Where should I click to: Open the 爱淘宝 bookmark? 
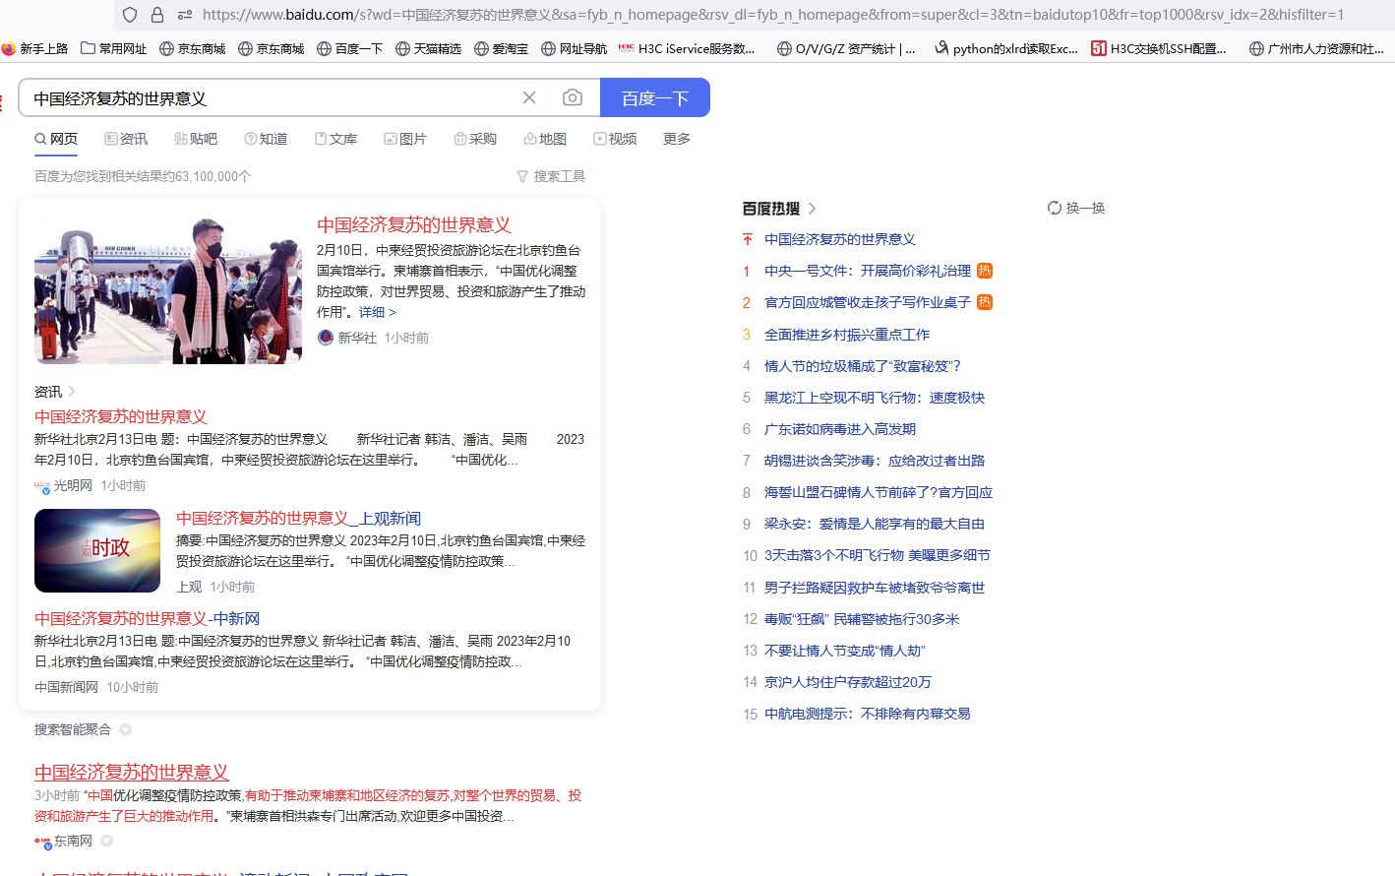501,48
